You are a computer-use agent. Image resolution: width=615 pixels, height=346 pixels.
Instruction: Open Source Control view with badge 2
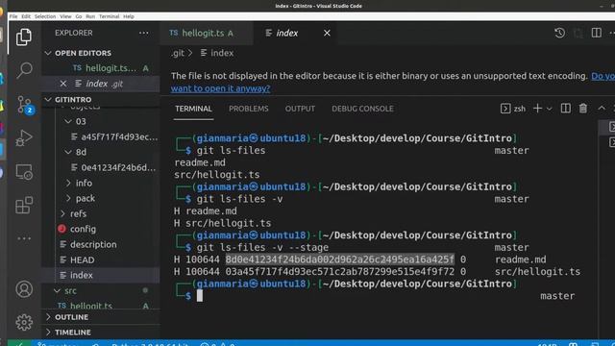(25, 105)
